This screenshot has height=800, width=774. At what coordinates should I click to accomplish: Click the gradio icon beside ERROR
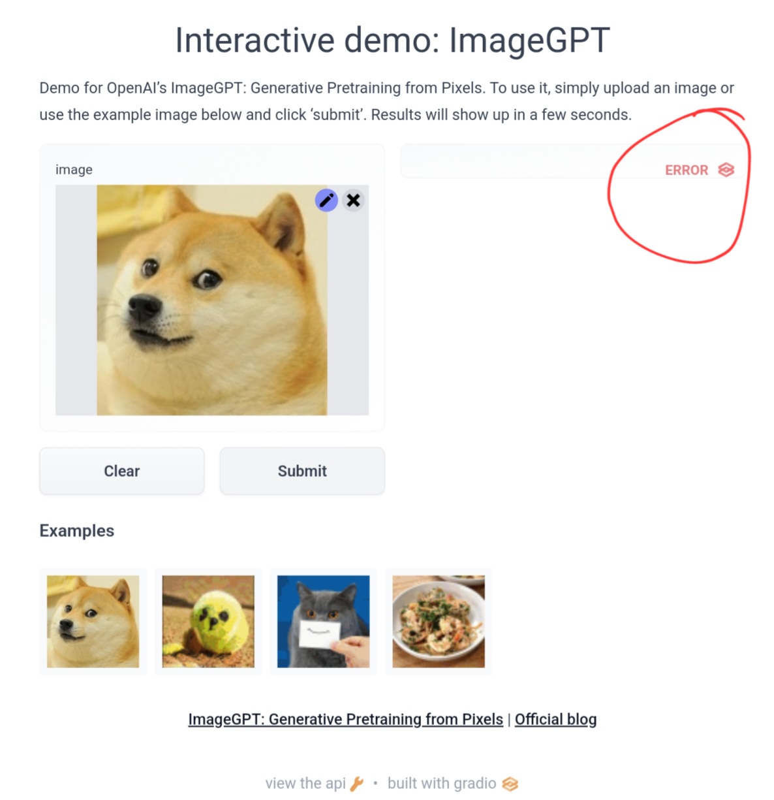726,170
